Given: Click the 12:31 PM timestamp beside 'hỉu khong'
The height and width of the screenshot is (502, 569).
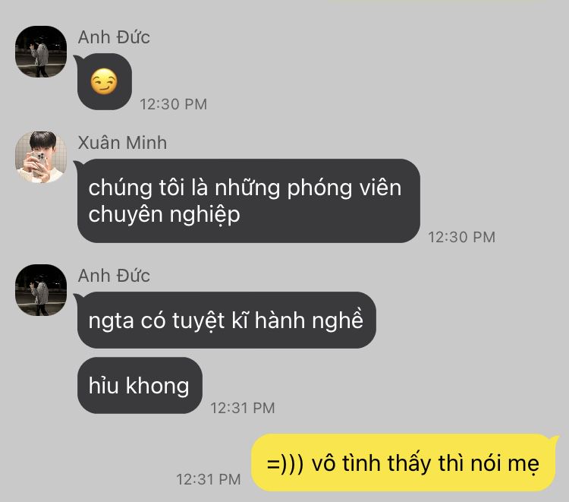Looking at the screenshot, I should tap(243, 408).
